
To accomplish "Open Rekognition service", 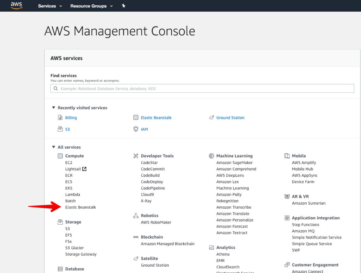I will [x=227, y=201].
